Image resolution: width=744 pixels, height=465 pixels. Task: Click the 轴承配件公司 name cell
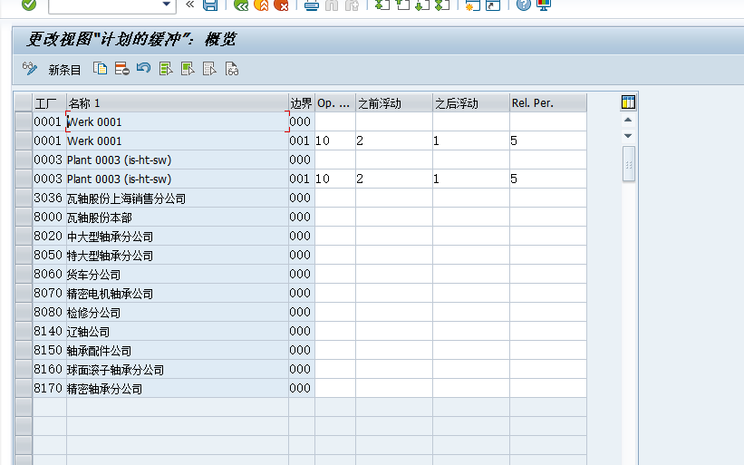pos(178,350)
